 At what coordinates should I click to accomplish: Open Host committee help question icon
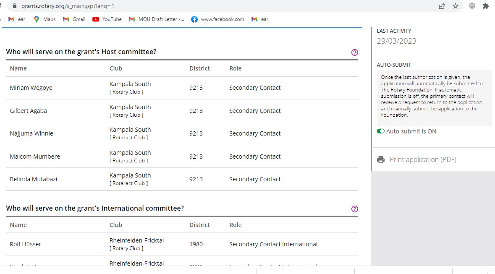(x=354, y=52)
